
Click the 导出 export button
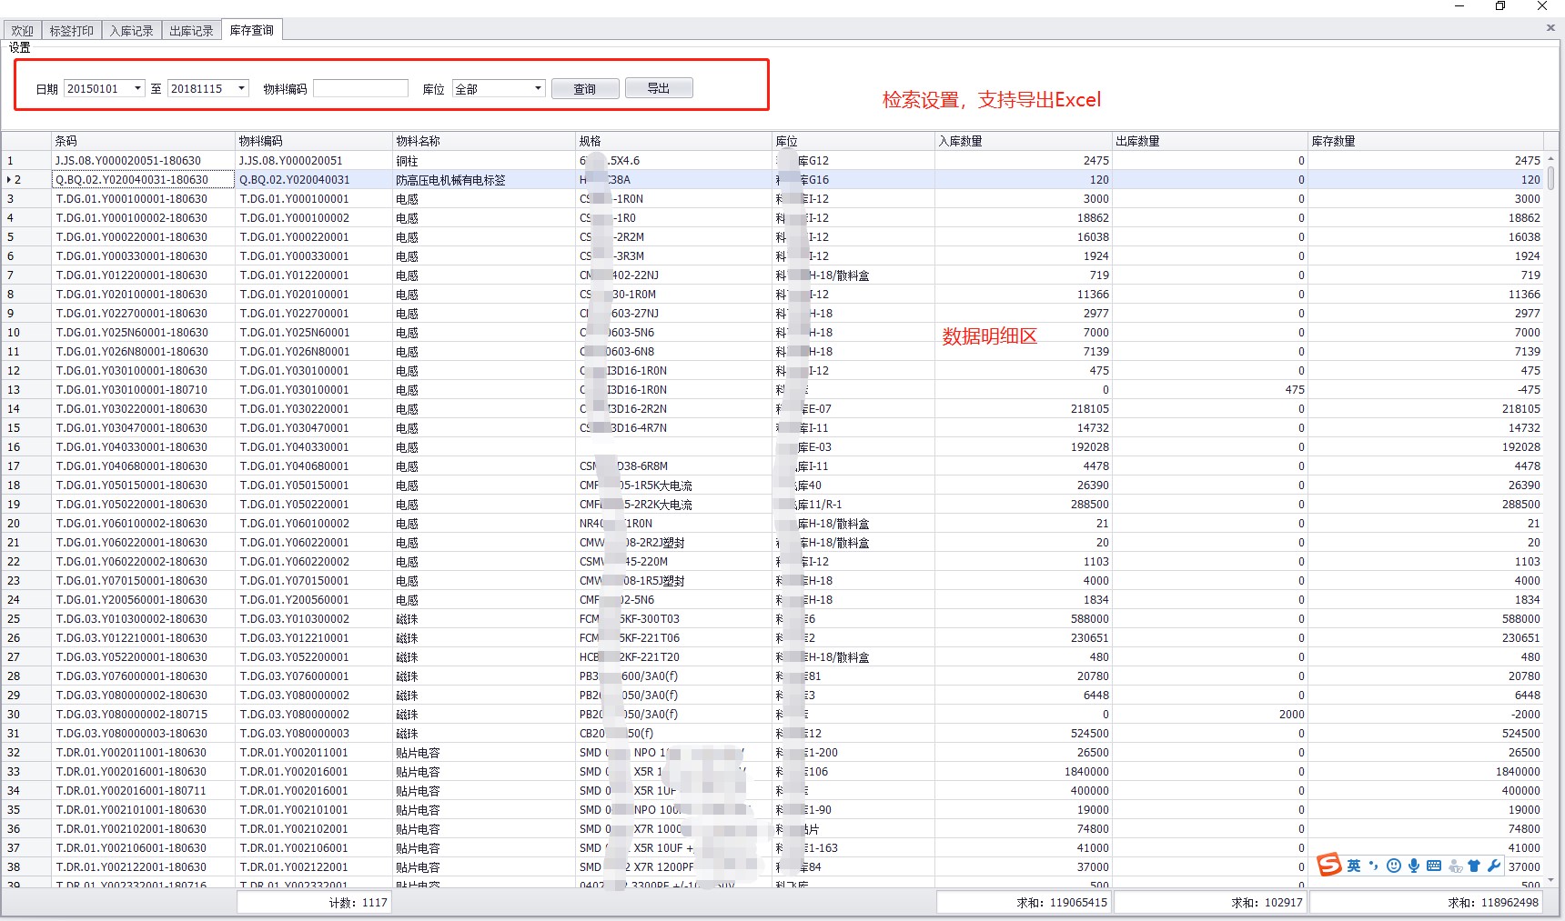[658, 88]
